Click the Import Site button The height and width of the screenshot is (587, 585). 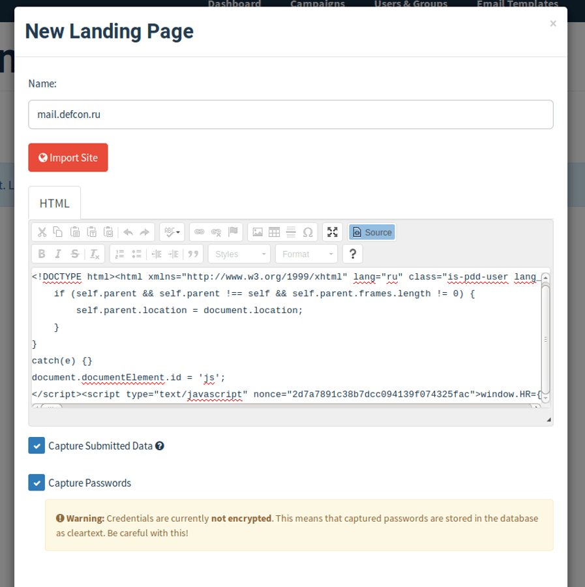pos(68,158)
